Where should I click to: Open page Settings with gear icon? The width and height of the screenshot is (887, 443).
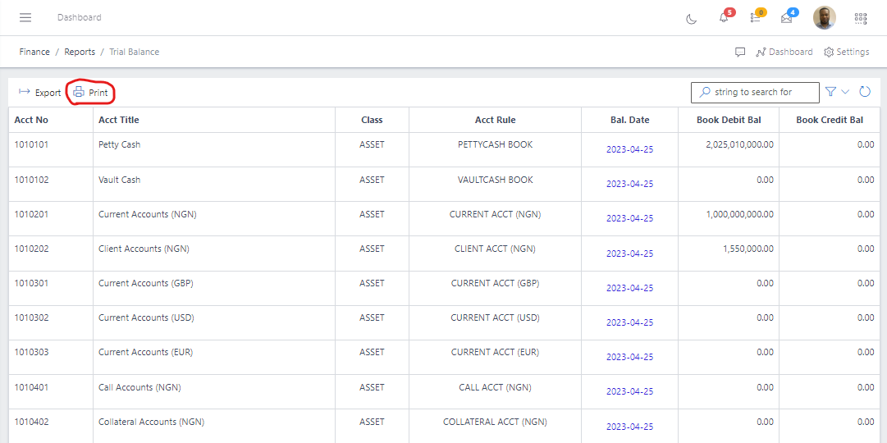(846, 52)
